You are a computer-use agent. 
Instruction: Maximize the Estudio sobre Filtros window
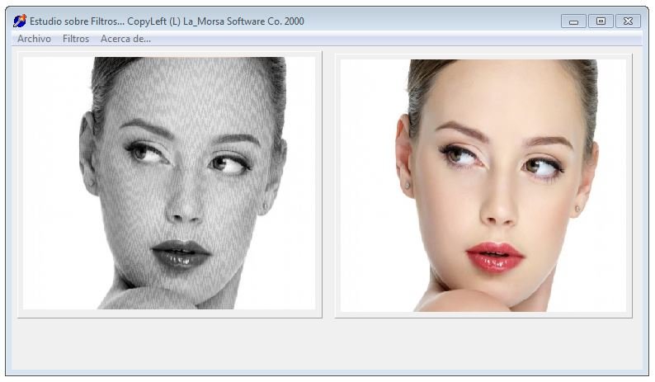[x=601, y=21]
